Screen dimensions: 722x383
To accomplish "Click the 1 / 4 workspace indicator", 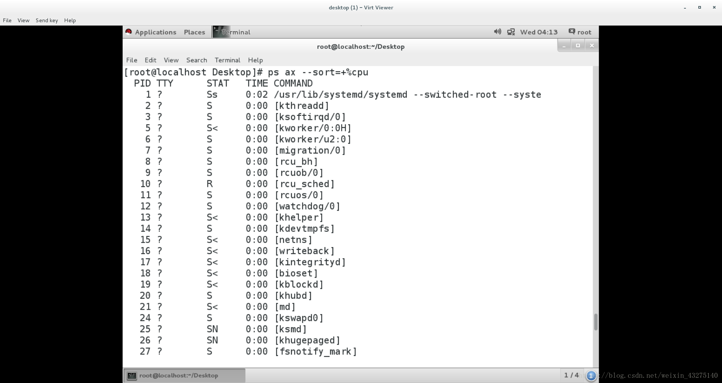I will point(571,375).
